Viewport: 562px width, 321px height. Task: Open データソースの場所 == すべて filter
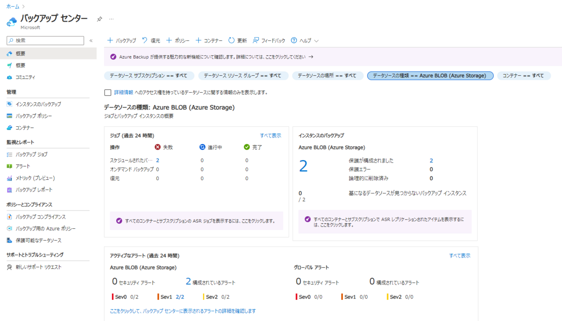coord(327,75)
